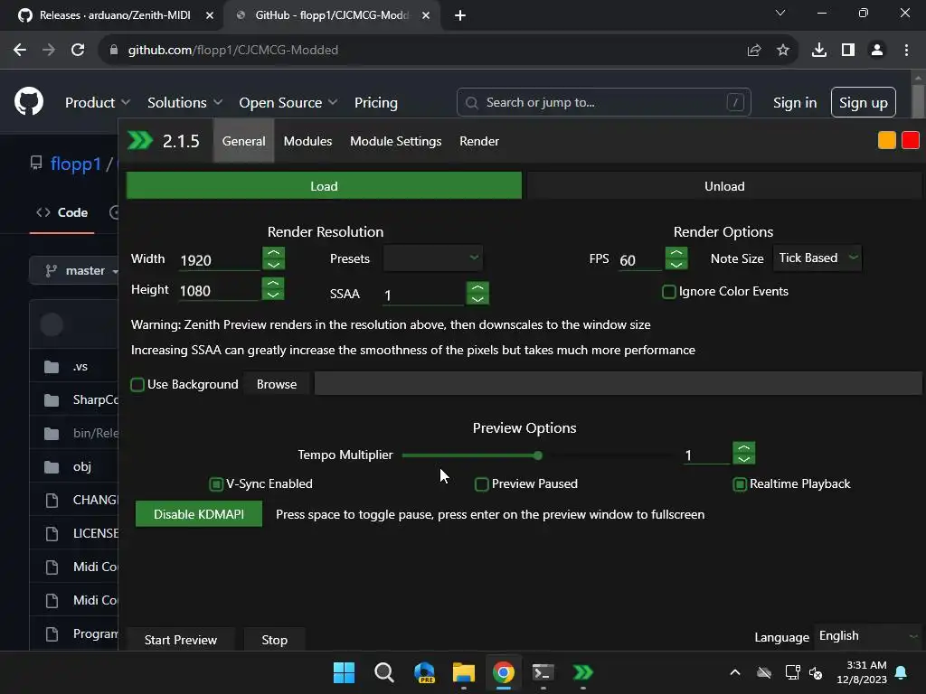This screenshot has height=694, width=926.
Task: Expand the GitHub Open Source menu
Action: (288, 102)
